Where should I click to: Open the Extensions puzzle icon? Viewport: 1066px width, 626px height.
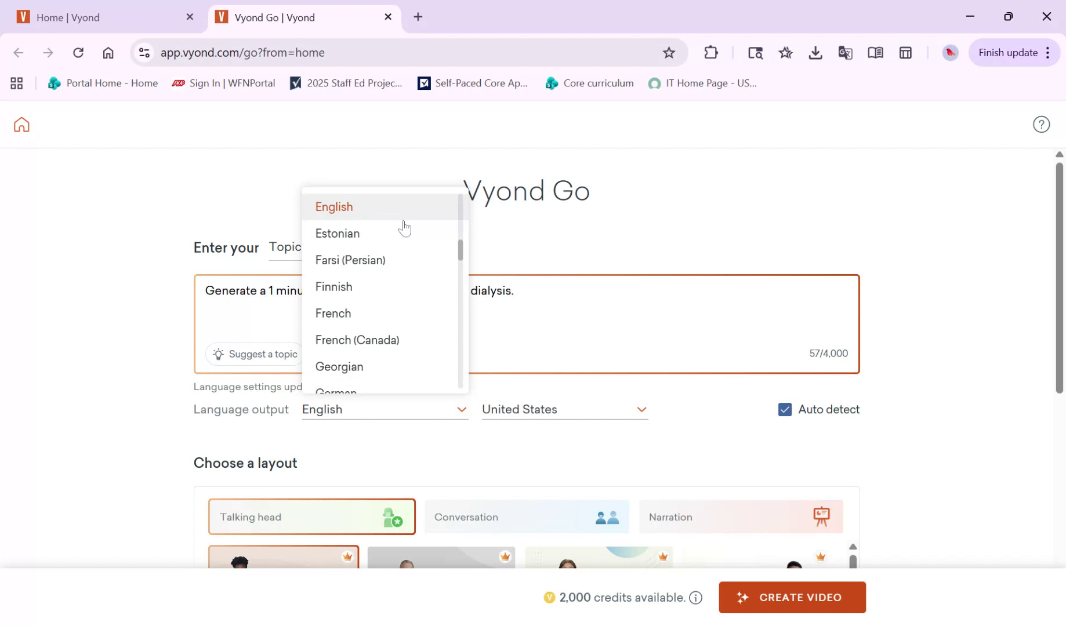point(711,52)
